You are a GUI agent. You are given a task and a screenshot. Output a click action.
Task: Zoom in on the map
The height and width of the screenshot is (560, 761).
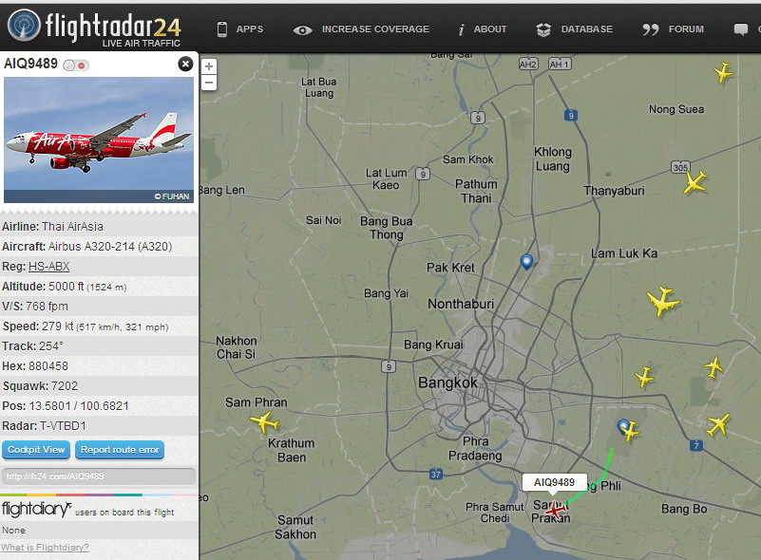(x=209, y=66)
